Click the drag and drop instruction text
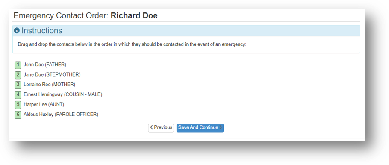This screenshot has height=165, width=389. 132,45
